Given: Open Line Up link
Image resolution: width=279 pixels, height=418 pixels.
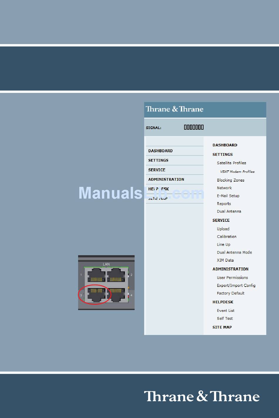Looking at the screenshot, I should 223,245.
